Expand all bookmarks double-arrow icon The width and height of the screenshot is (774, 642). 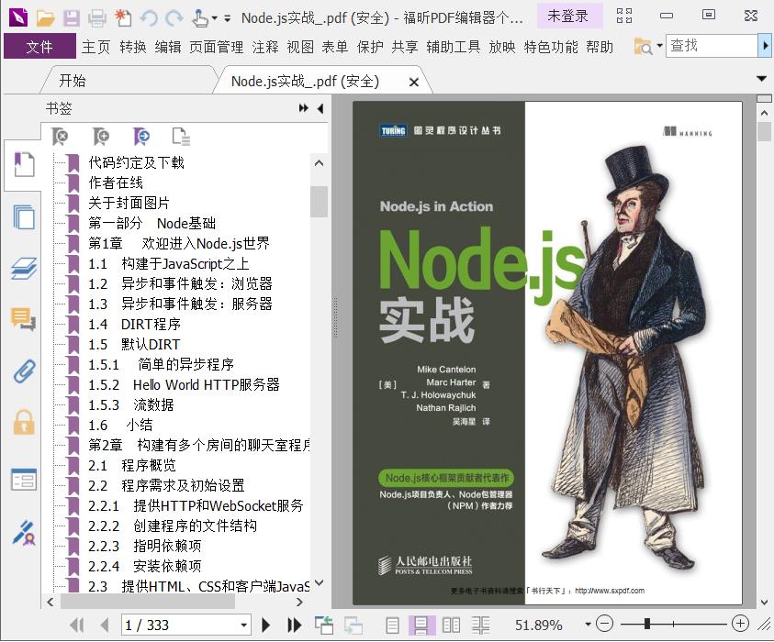click(304, 108)
